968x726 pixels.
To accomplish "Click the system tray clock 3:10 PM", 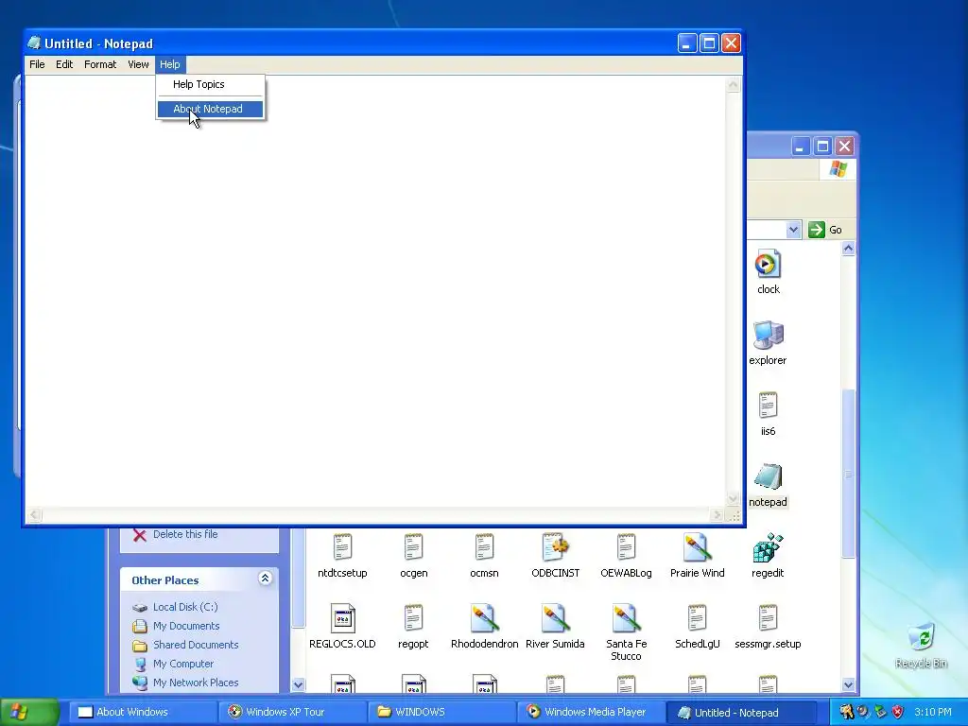I will pos(933,713).
